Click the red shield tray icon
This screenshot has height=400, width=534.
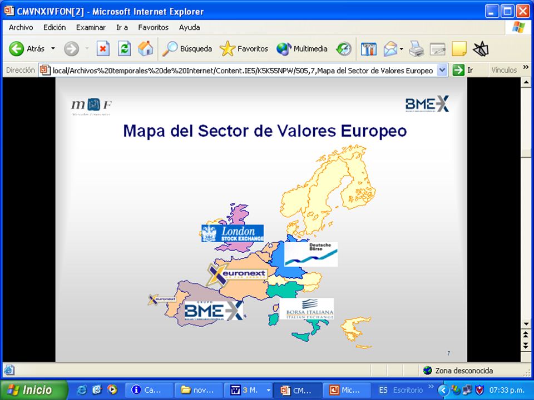[x=479, y=390]
